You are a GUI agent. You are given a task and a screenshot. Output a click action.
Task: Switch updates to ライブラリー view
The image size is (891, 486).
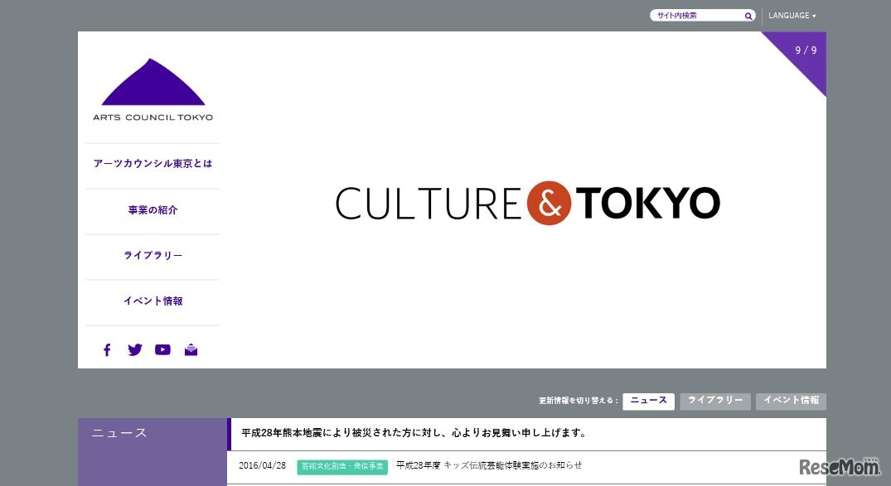point(714,401)
